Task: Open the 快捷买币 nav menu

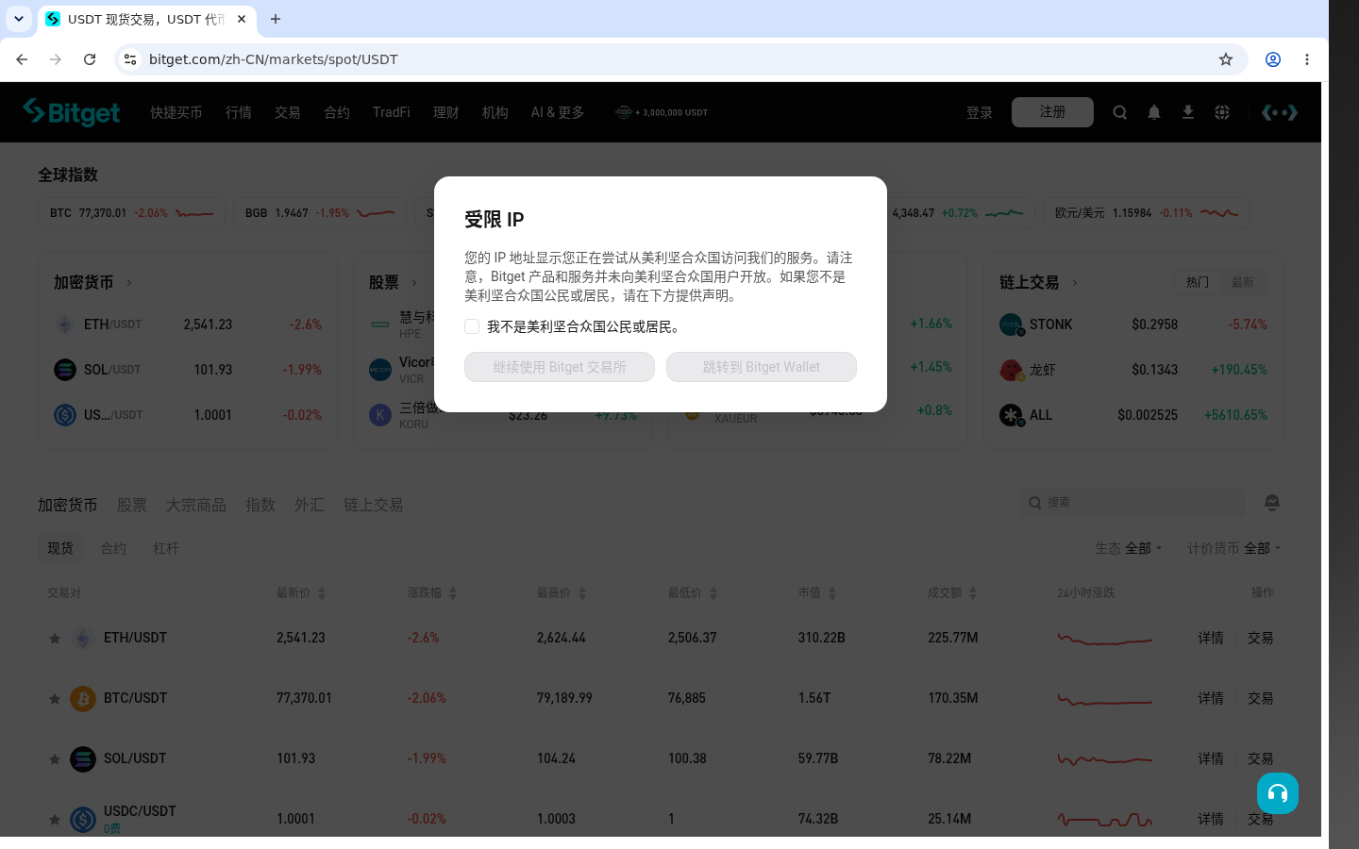Action: 176,112
